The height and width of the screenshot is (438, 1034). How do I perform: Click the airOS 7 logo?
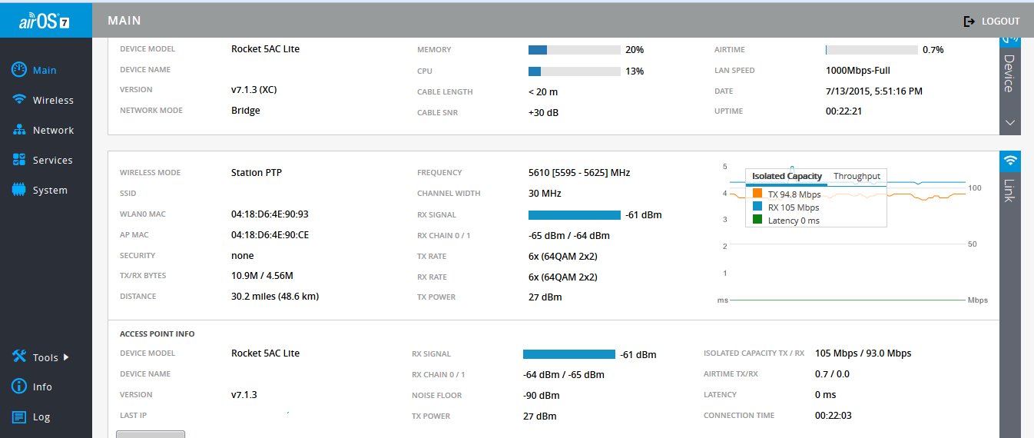coord(45,21)
